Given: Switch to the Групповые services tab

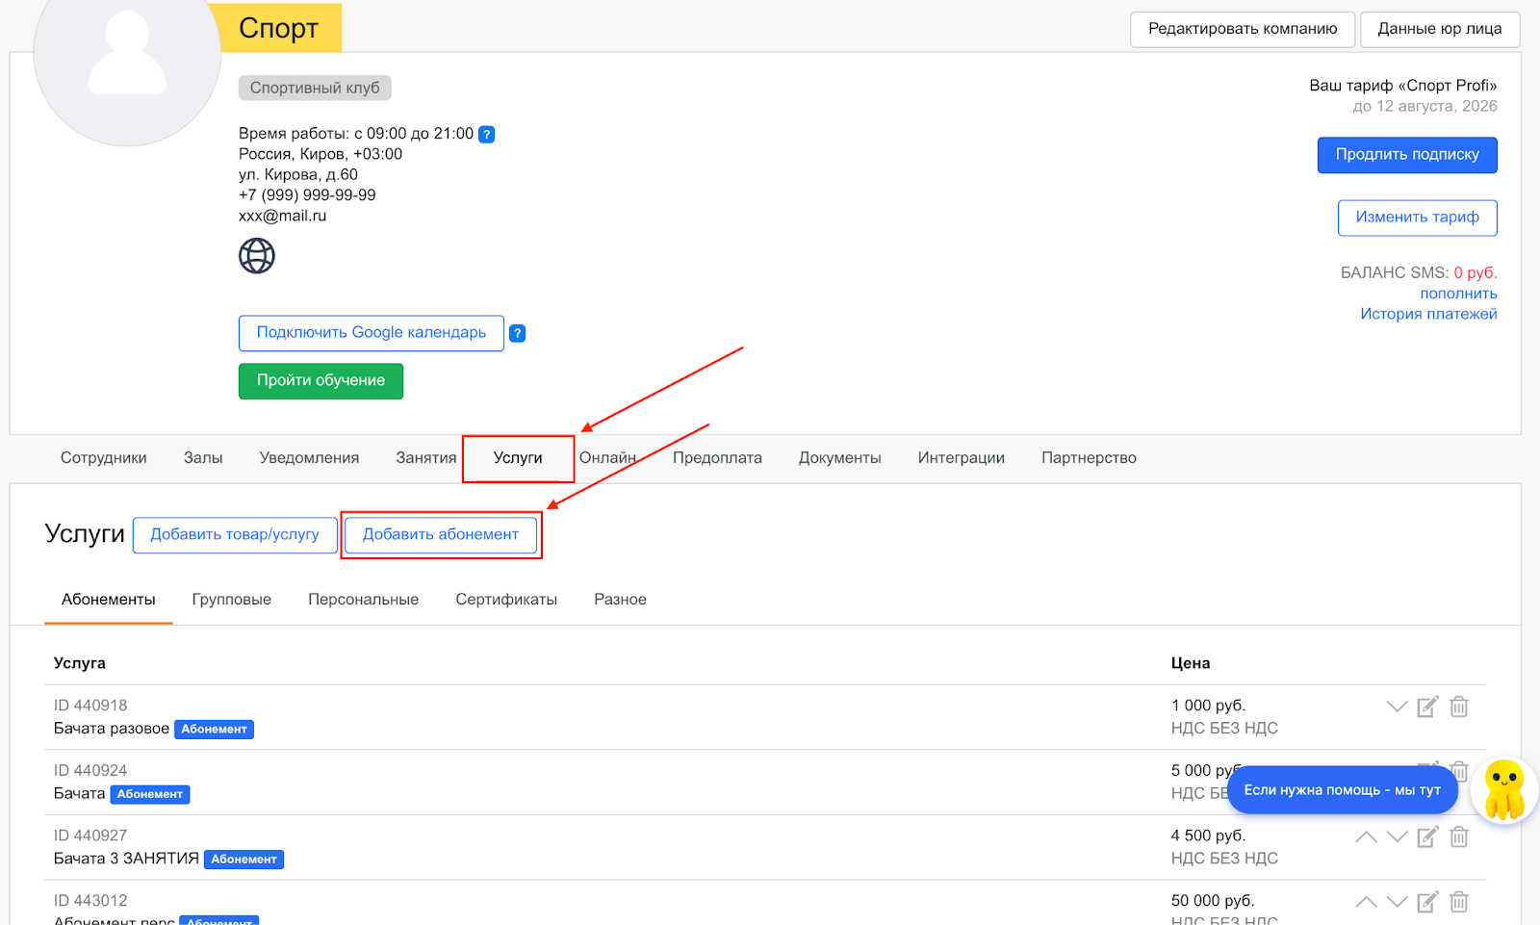Looking at the screenshot, I should (231, 600).
